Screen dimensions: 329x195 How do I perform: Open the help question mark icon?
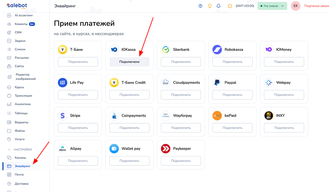click(x=200, y=6)
